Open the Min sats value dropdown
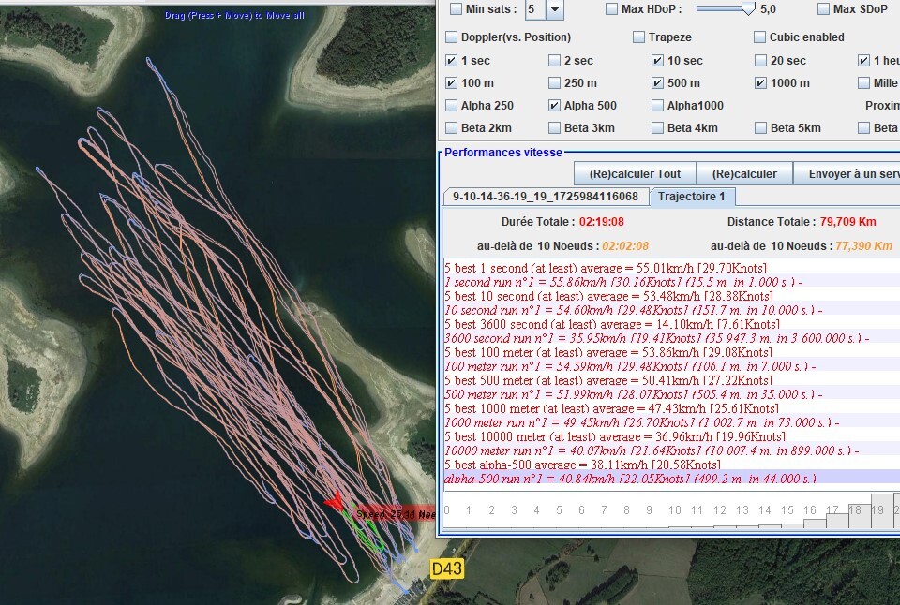This screenshot has height=605, width=900. pyautogui.click(x=554, y=8)
